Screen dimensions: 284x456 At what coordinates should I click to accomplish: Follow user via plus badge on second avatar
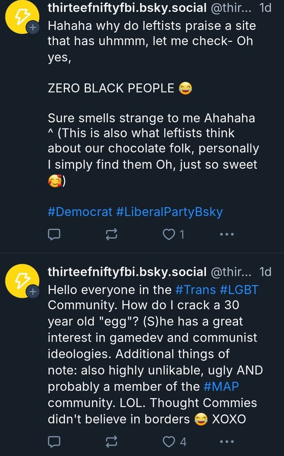pyautogui.click(x=32, y=292)
